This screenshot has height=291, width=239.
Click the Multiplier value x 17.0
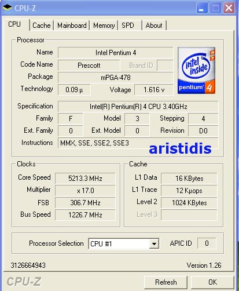coord(85,191)
